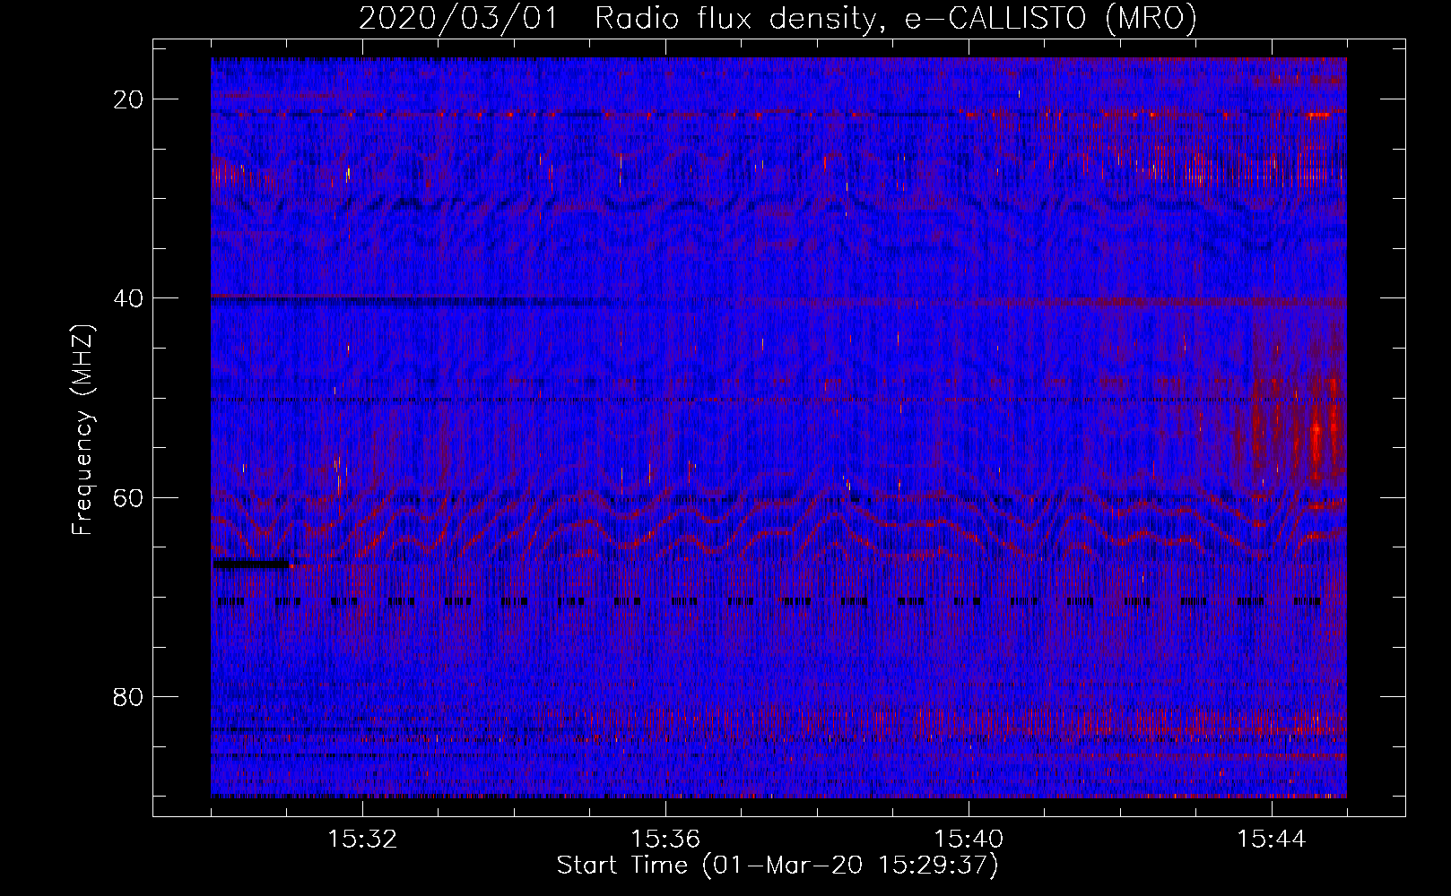Click the solid black bar near 67 MHz at the spectrogram start
This screenshot has width=1451, height=896.
(x=251, y=564)
